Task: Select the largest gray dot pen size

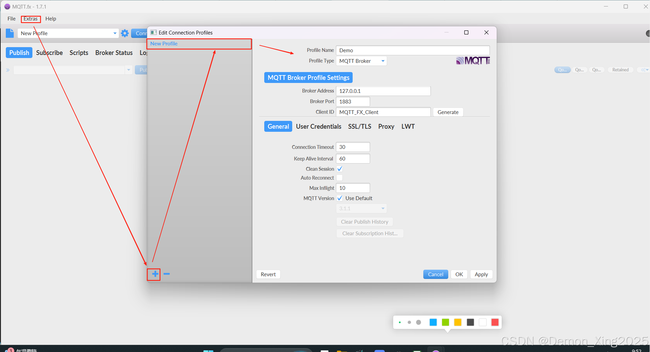Action: [x=419, y=322]
